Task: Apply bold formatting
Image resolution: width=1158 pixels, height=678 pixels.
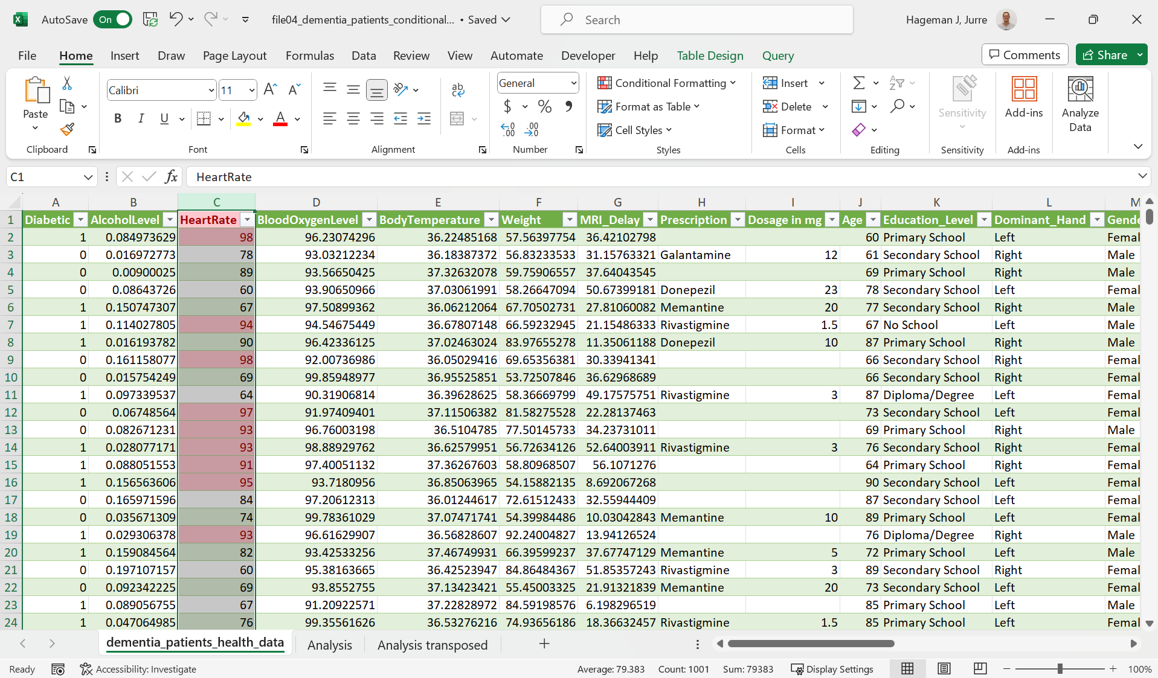Action: coord(118,118)
